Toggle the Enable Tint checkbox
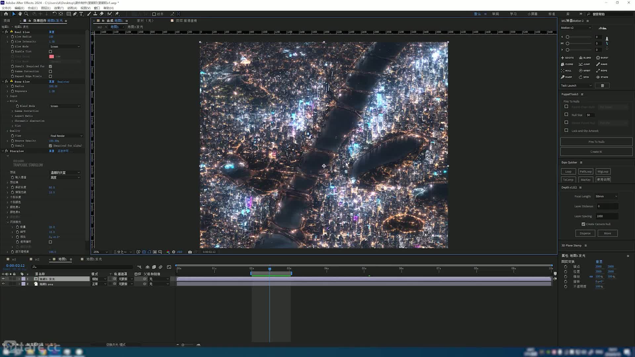Image resolution: width=635 pixels, height=357 pixels. (x=50, y=52)
